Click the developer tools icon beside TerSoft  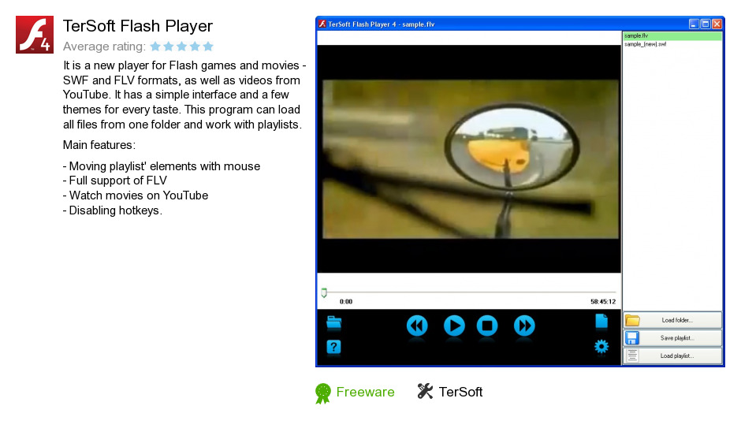click(425, 391)
